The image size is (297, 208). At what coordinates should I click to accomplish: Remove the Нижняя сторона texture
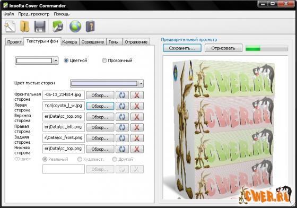(x=137, y=149)
